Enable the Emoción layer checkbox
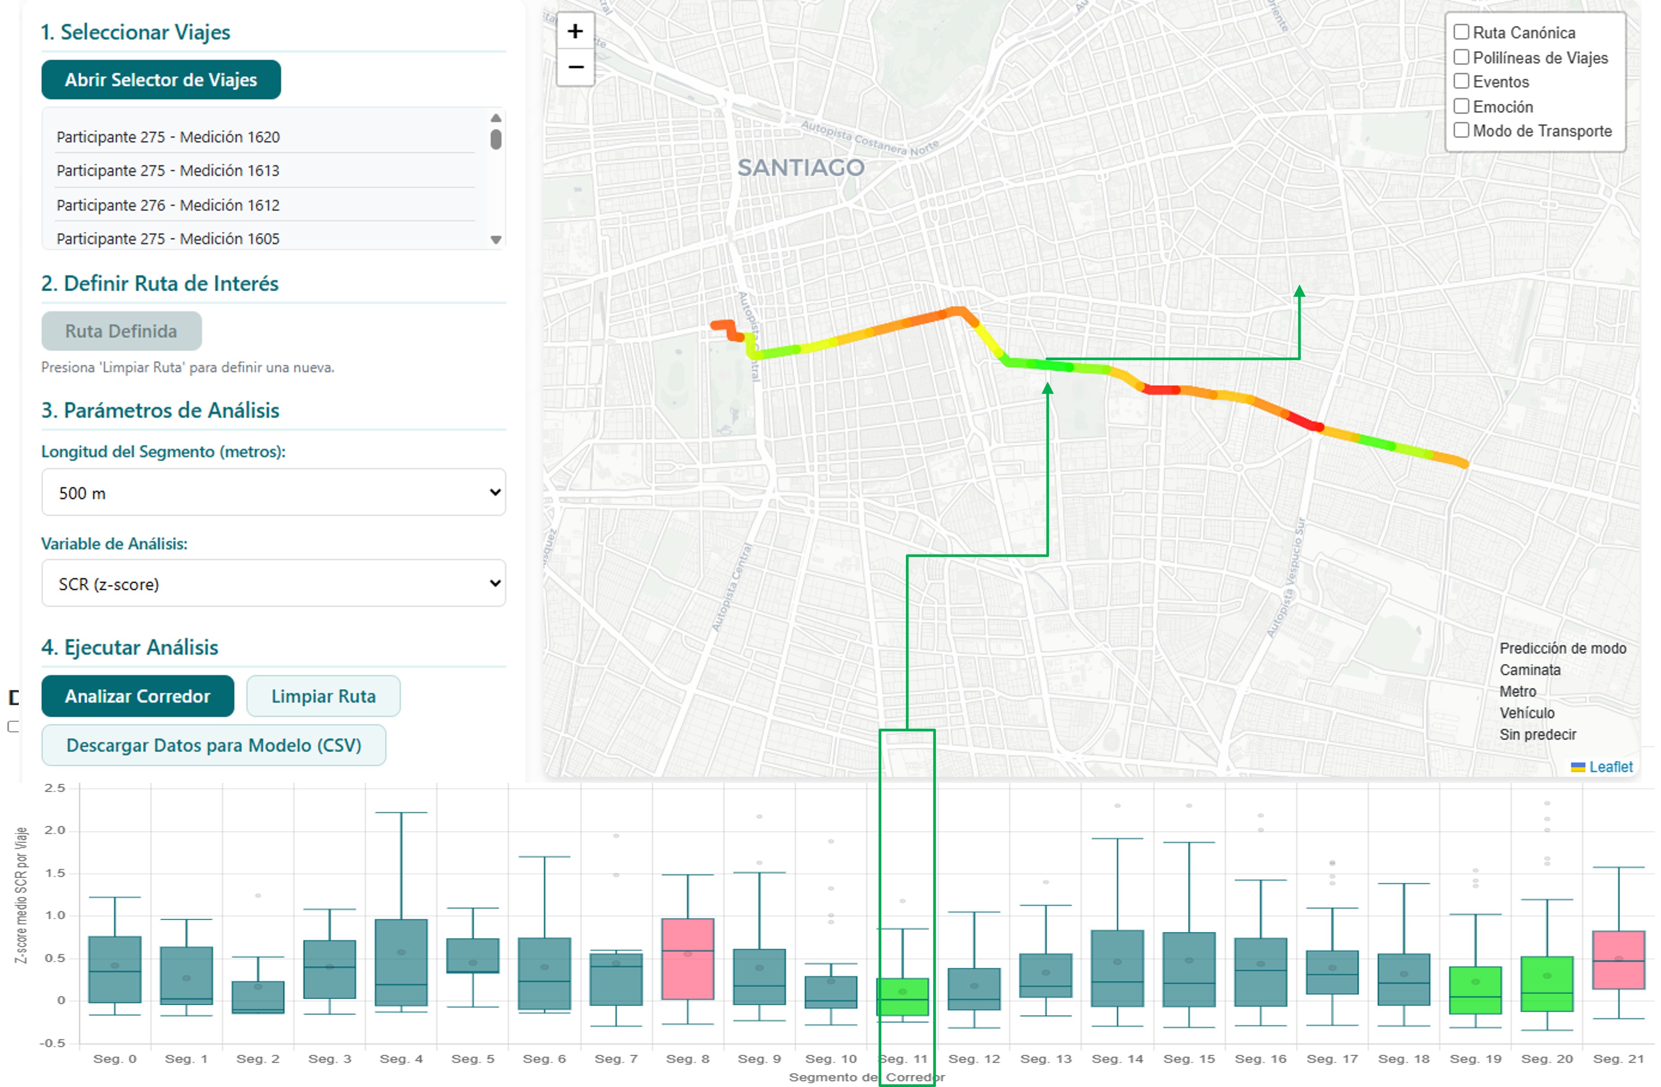The height and width of the screenshot is (1087, 1661). pos(1460,106)
